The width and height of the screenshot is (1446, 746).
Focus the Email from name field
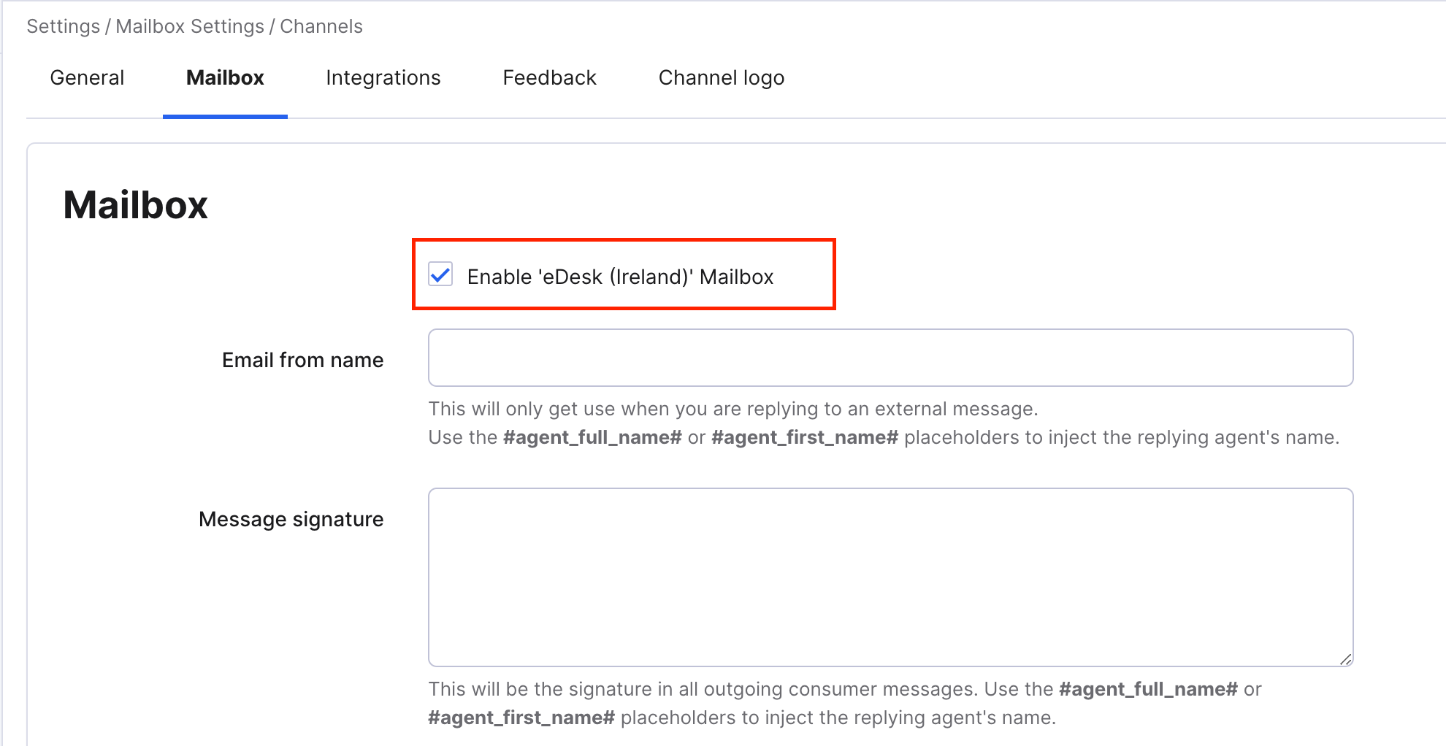[890, 358]
